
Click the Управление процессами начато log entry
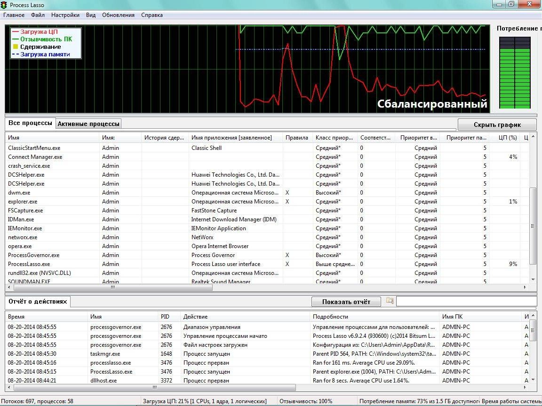(267, 336)
